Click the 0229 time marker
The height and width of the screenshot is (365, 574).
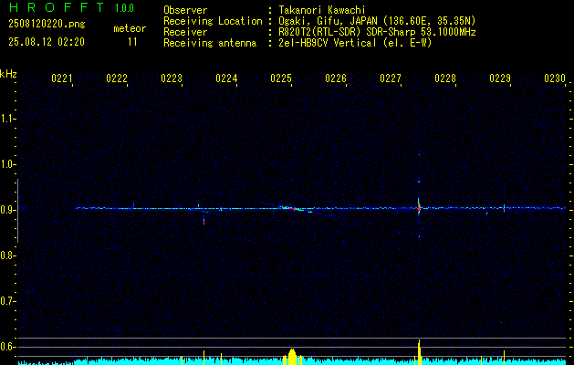tap(500, 78)
